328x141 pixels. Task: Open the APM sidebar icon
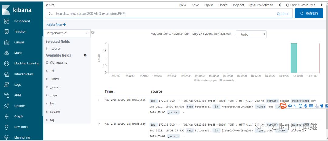[6, 95]
